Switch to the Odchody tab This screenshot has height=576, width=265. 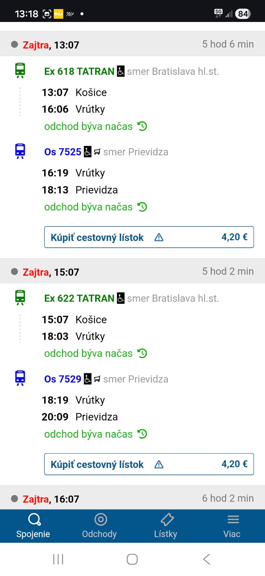tap(99, 526)
